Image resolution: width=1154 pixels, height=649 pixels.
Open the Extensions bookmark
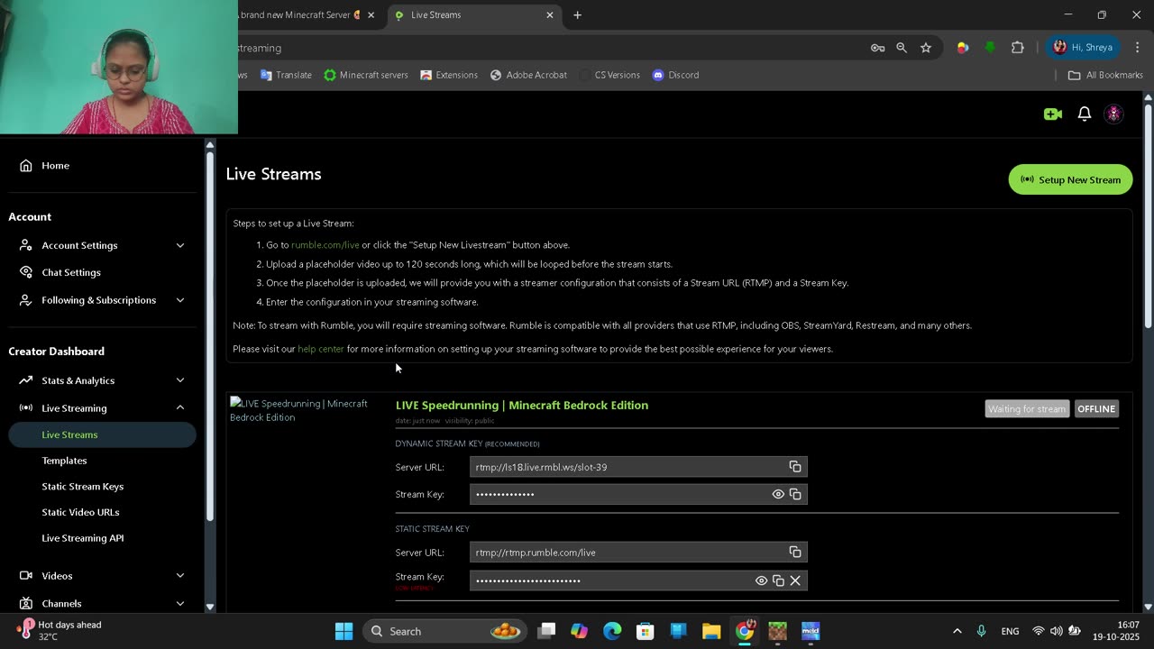coord(449,75)
